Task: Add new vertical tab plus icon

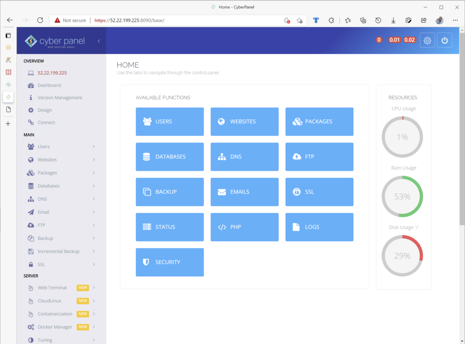Action: click(8, 124)
